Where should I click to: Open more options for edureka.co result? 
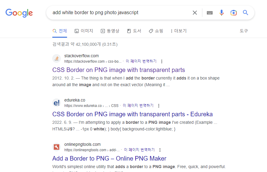click(159, 106)
